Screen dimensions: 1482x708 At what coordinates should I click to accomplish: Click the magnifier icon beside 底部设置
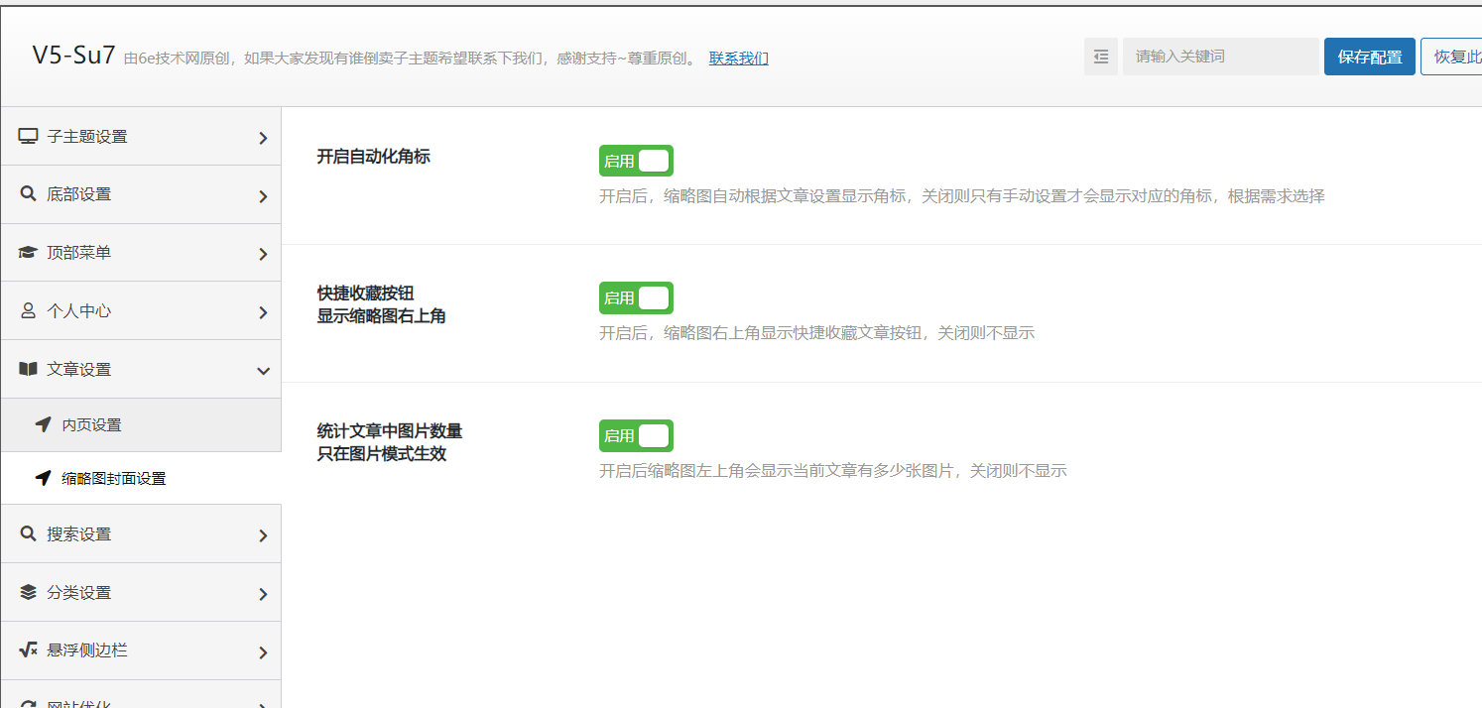coord(28,194)
